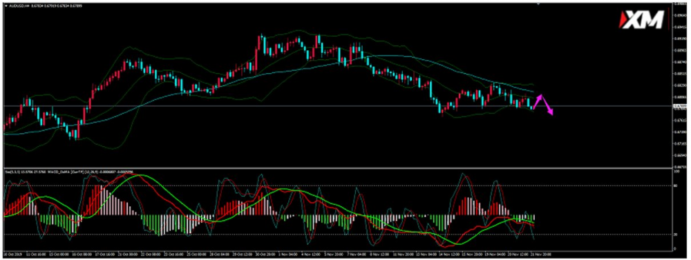
Task: Click the "21 Nov 20:00" time axis label
Action: click(x=541, y=254)
